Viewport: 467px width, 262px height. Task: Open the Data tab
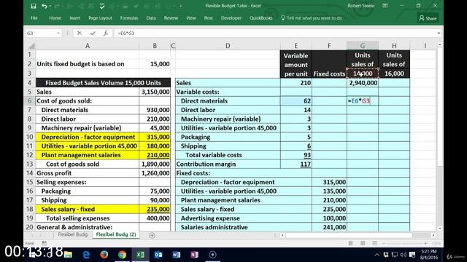tap(151, 18)
